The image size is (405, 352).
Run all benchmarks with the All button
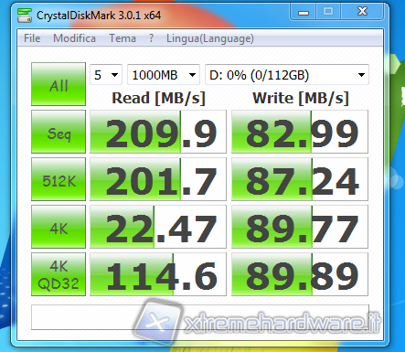pyautogui.click(x=59, y=84)
